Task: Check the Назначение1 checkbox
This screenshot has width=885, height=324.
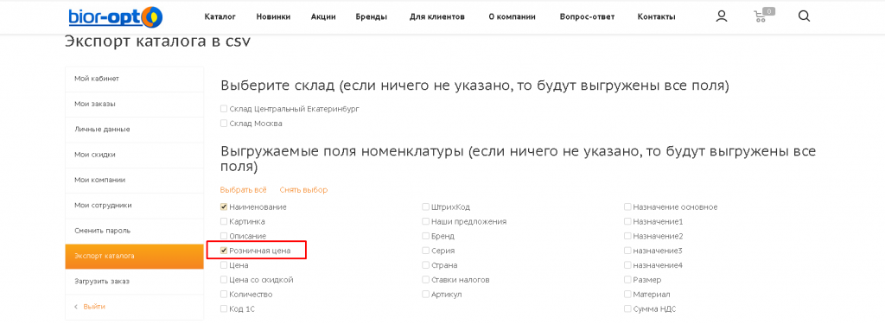Action: tap(627, 222)
